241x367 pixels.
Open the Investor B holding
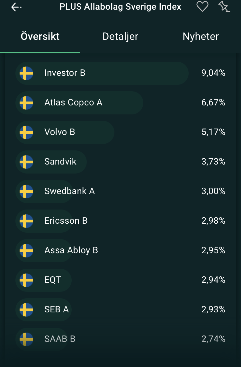pyautogui.click(x=65, y=73)
